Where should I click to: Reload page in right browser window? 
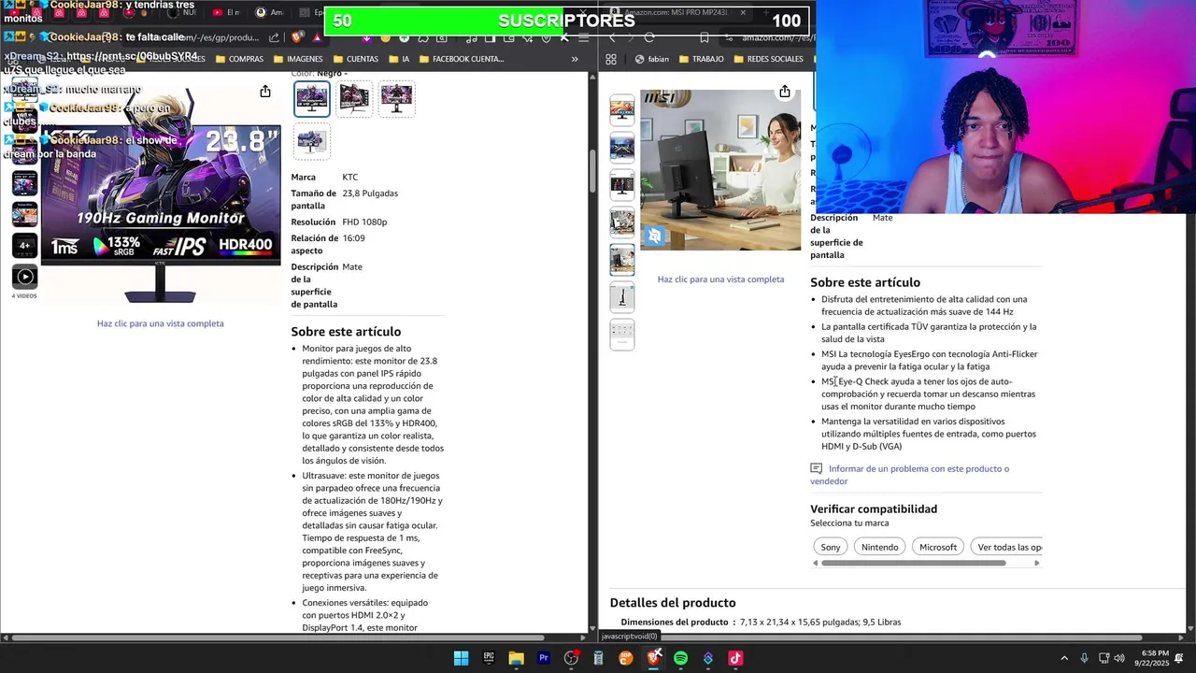pos(649,37)
